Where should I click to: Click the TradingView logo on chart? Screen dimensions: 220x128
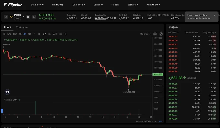[7, 92]
